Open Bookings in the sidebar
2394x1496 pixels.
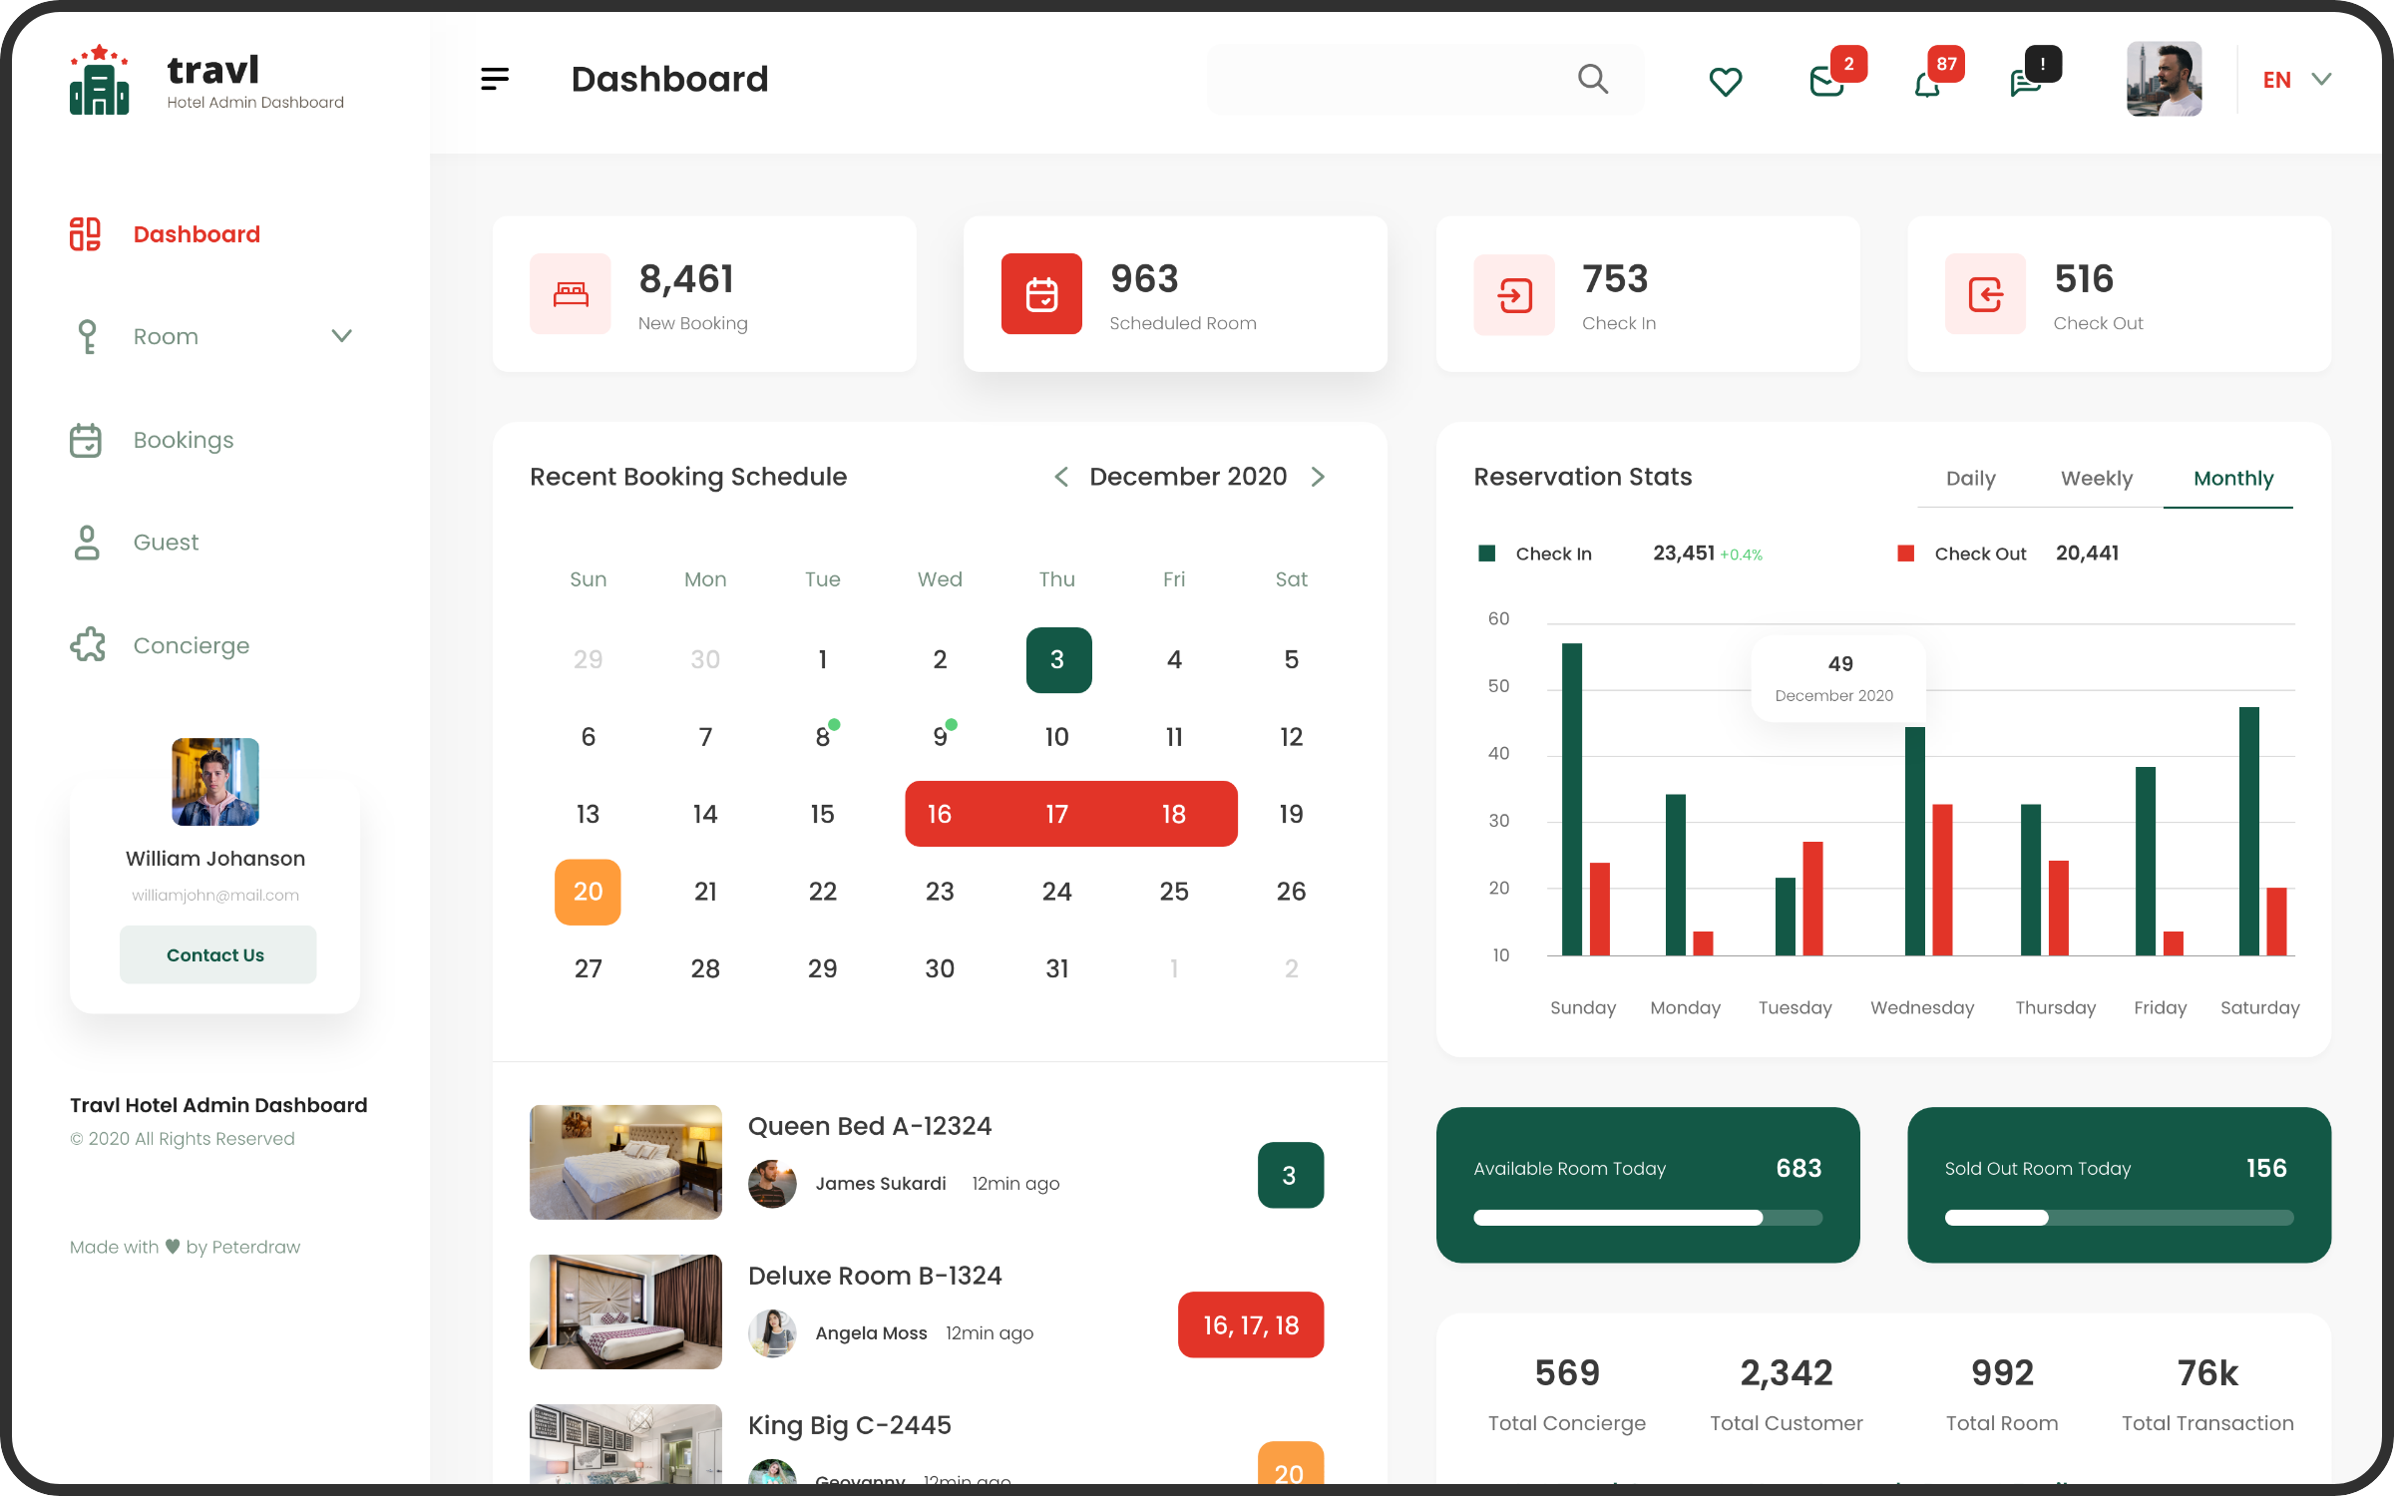(x=184, y=440)
